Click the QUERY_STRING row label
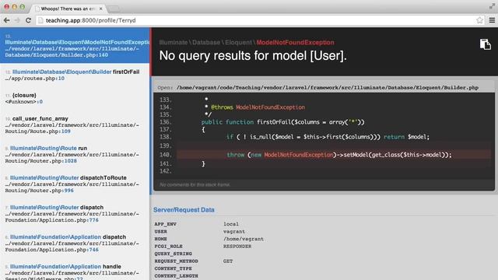The width and height of the screenshot is (498, 280). pyautogui.click(x=173, y=254)
